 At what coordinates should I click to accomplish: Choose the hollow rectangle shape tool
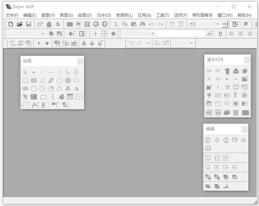pos(25,81)
